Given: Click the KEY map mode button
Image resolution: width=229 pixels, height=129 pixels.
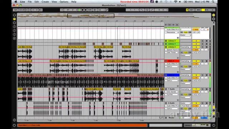Looking at the screenshot, I should pos(191,10).
